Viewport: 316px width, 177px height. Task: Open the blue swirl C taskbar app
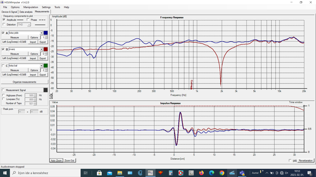[x=140, y=173]
